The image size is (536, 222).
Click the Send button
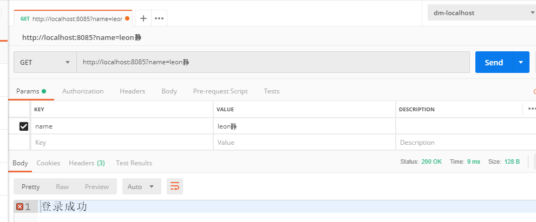[493, 62]
